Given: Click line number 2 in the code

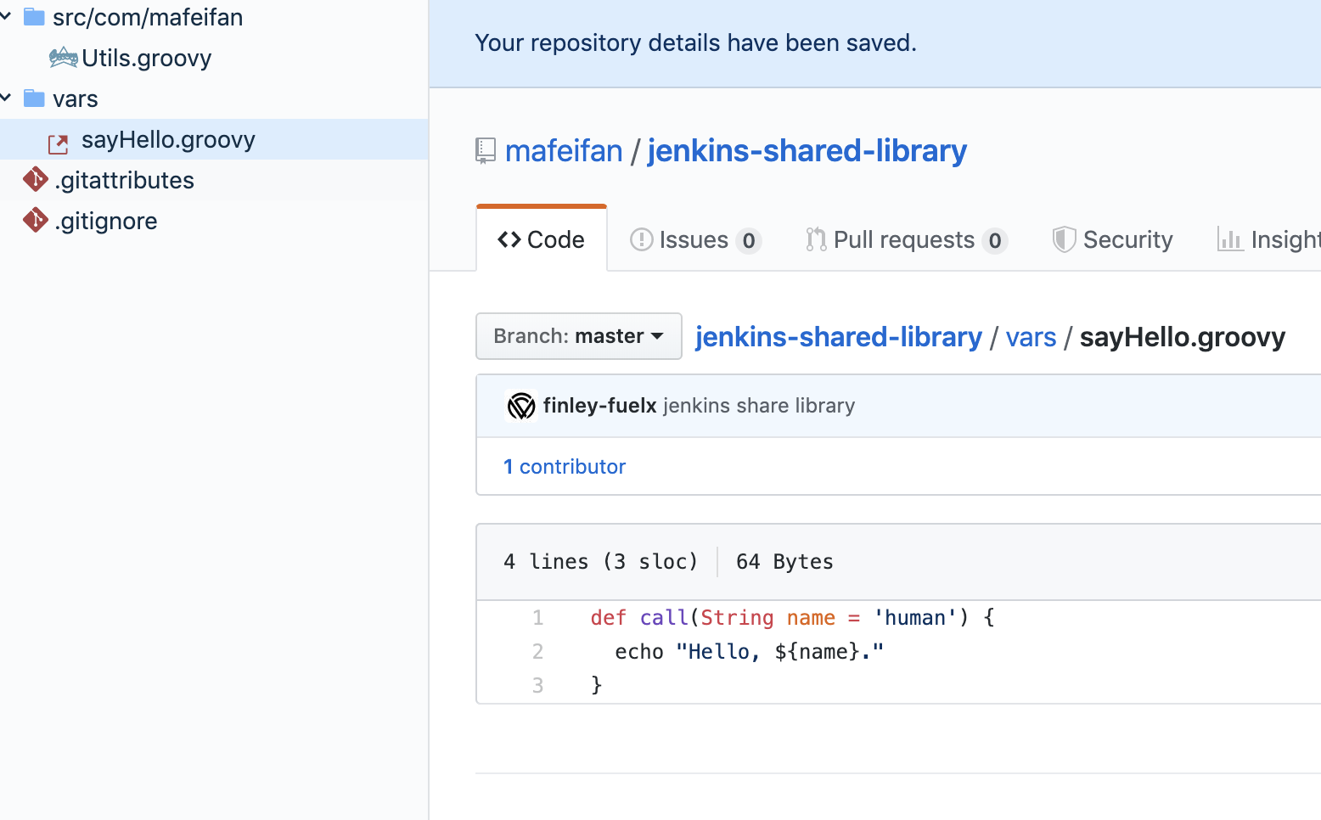Looking at the screenshot, I should coord(537,651).
